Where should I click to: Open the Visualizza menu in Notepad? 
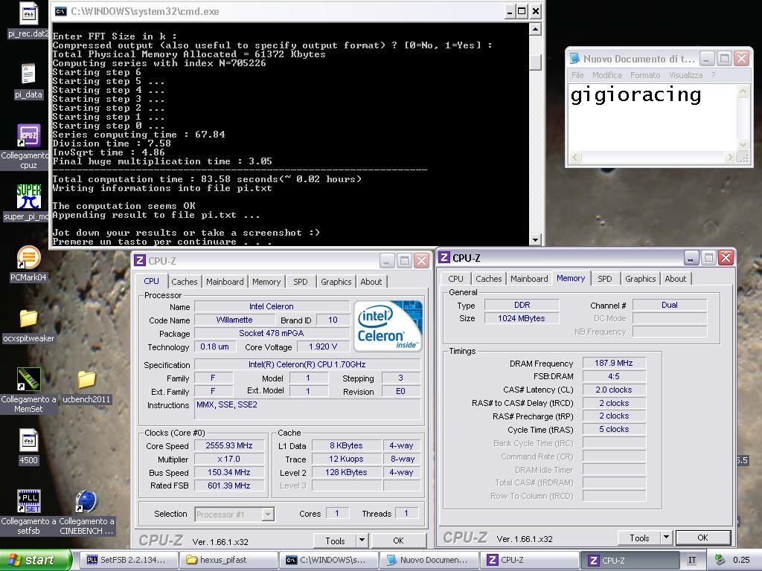click(x=685, y=75)
